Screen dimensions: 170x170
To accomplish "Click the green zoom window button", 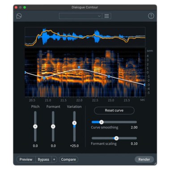I will [x=25, y=7].
